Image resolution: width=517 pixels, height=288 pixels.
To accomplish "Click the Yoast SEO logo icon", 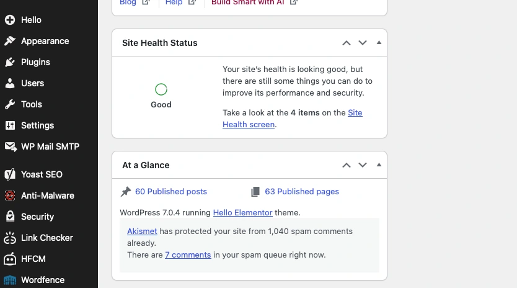I will click(10, 174).
